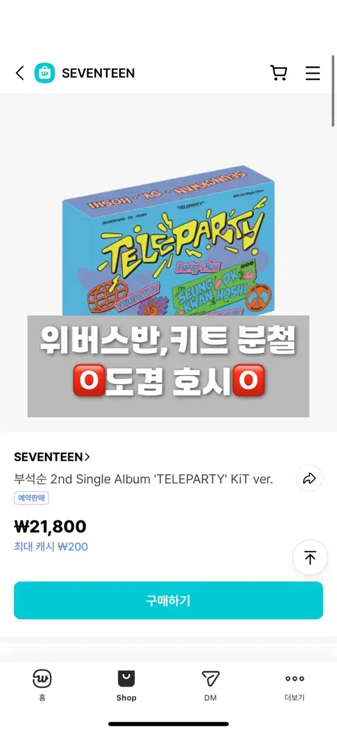
Task: Share this product with the arrow icon
Action: click(x=310, y=479)
